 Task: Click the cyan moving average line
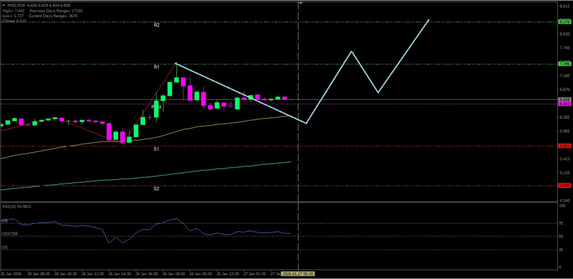click(191, 171)
